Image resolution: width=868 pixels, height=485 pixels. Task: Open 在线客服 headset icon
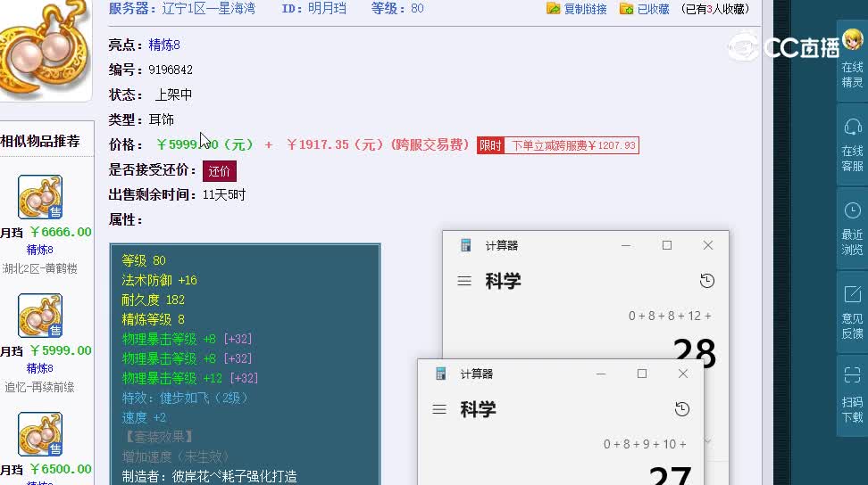(852, 127)
